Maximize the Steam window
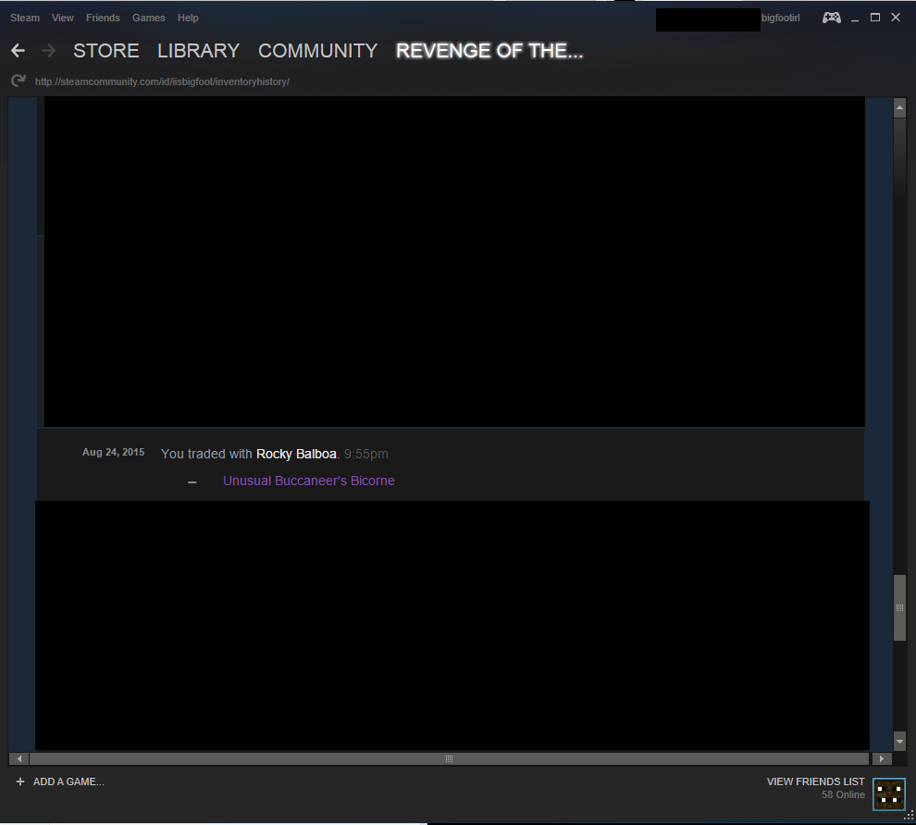This screenshot has height=825, width=916. click(875, 18)
